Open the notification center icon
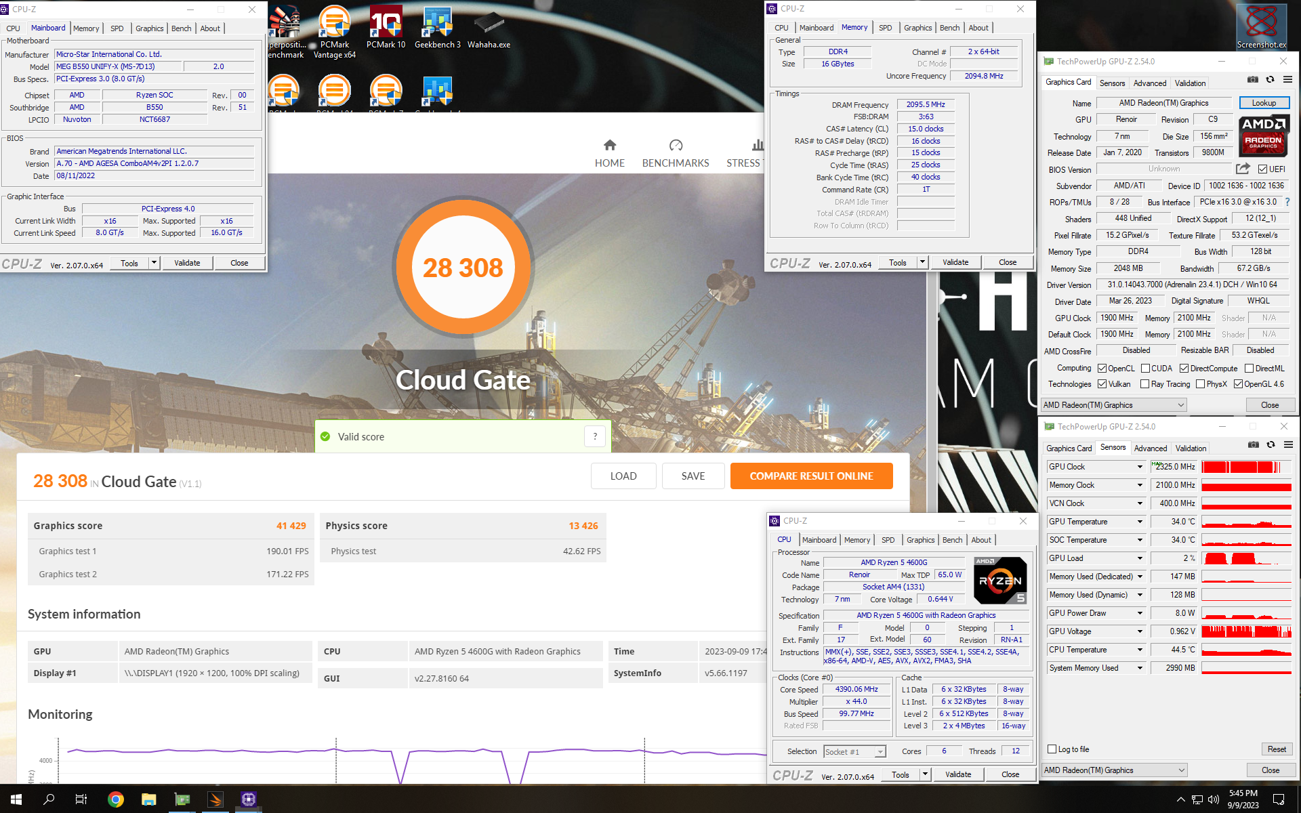This screenshot has height=813, width=1301. coord(1279,799)
